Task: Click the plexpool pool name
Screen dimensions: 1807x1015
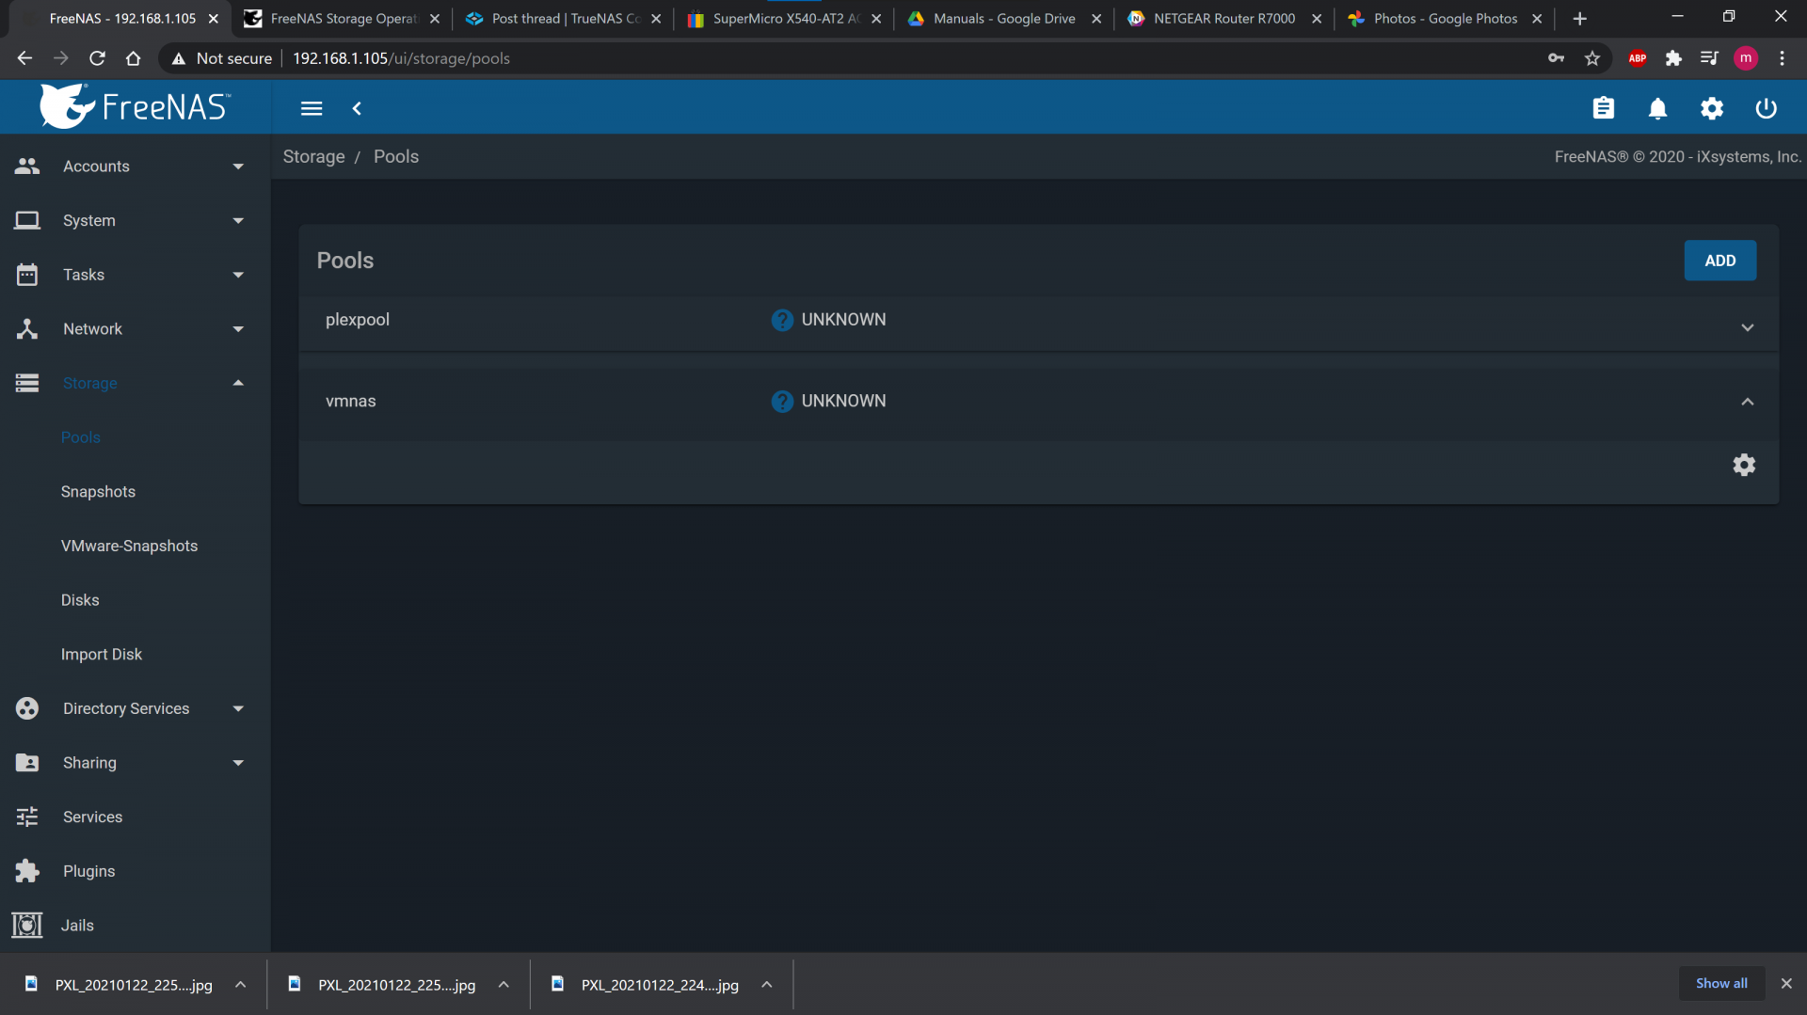Action: (x=358, y=320)
